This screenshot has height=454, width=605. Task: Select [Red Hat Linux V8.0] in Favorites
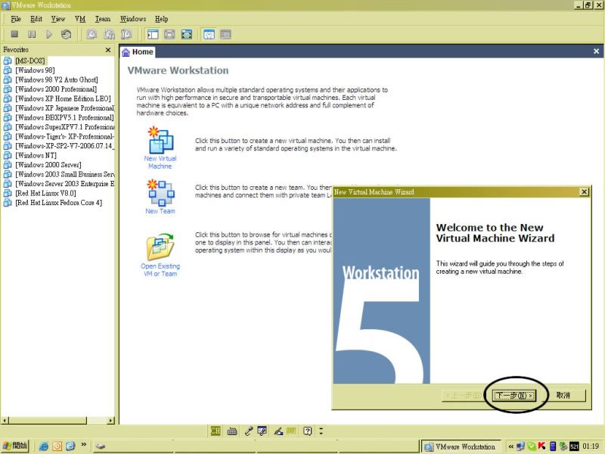click(45, 193)
